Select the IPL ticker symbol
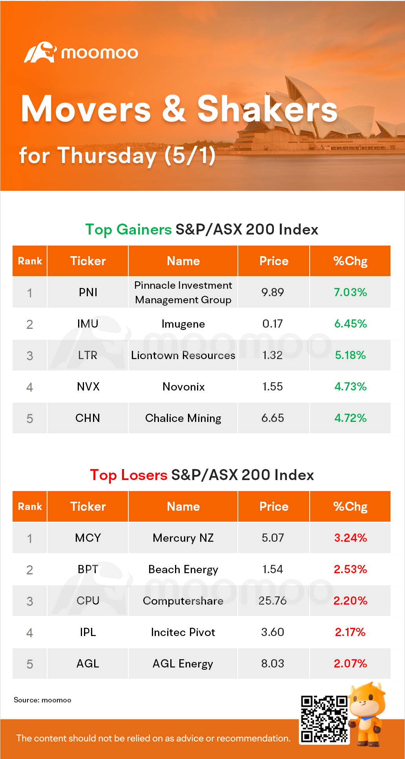Screen dimensions: 405x759 pos(88,632)
